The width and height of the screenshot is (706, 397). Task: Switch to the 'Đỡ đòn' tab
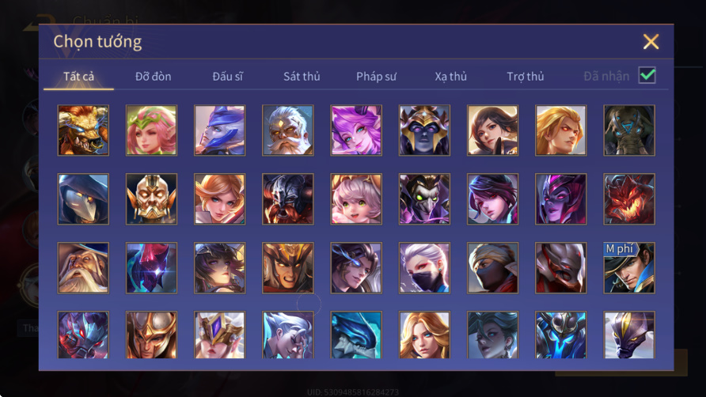pos(153,77)
